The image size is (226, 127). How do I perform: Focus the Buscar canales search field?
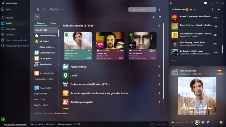[142, 9]
